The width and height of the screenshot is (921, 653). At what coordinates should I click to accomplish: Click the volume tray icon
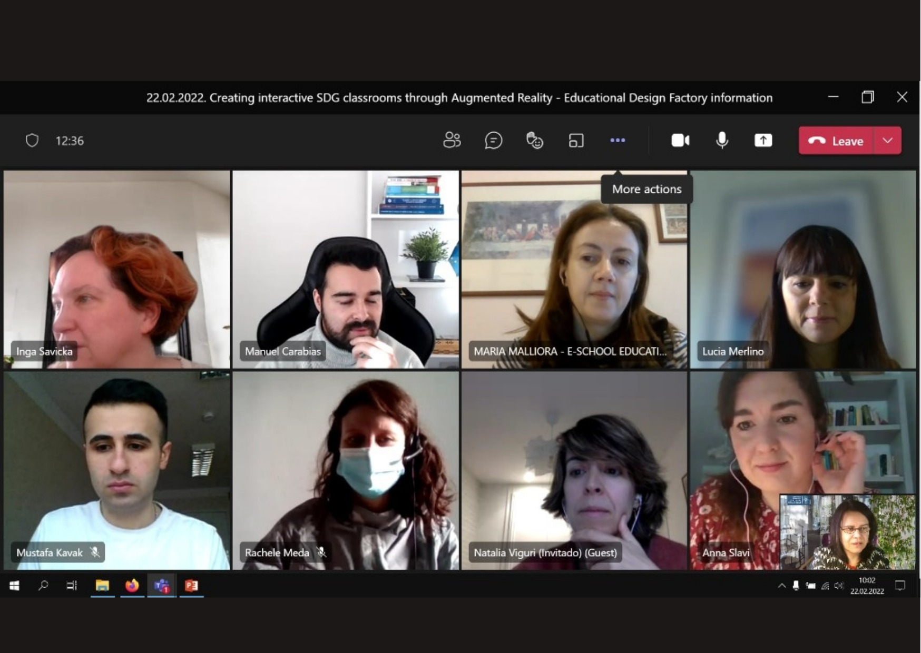pyautogui.click(x=839, y=586)
